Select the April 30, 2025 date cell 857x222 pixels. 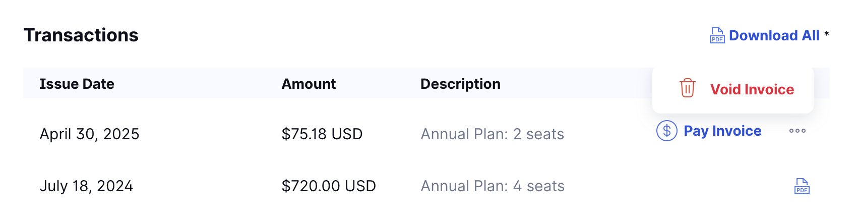(89, 134)
